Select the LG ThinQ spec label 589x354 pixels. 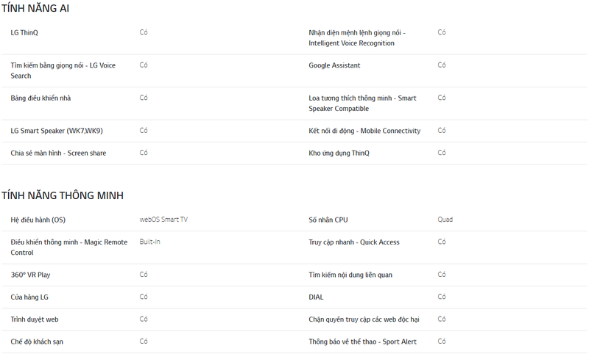point(24,33)
